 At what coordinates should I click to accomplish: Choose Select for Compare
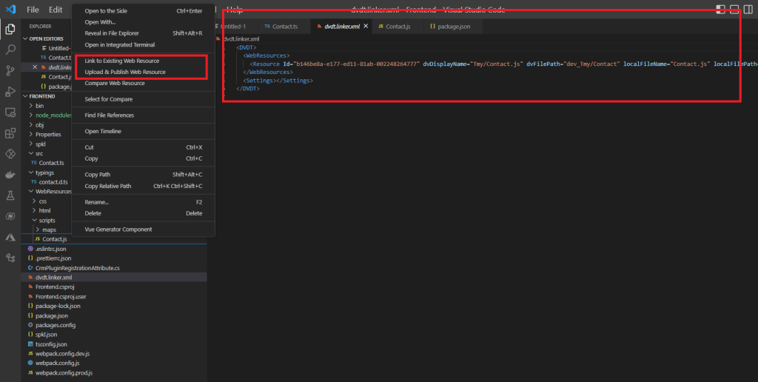144,99
